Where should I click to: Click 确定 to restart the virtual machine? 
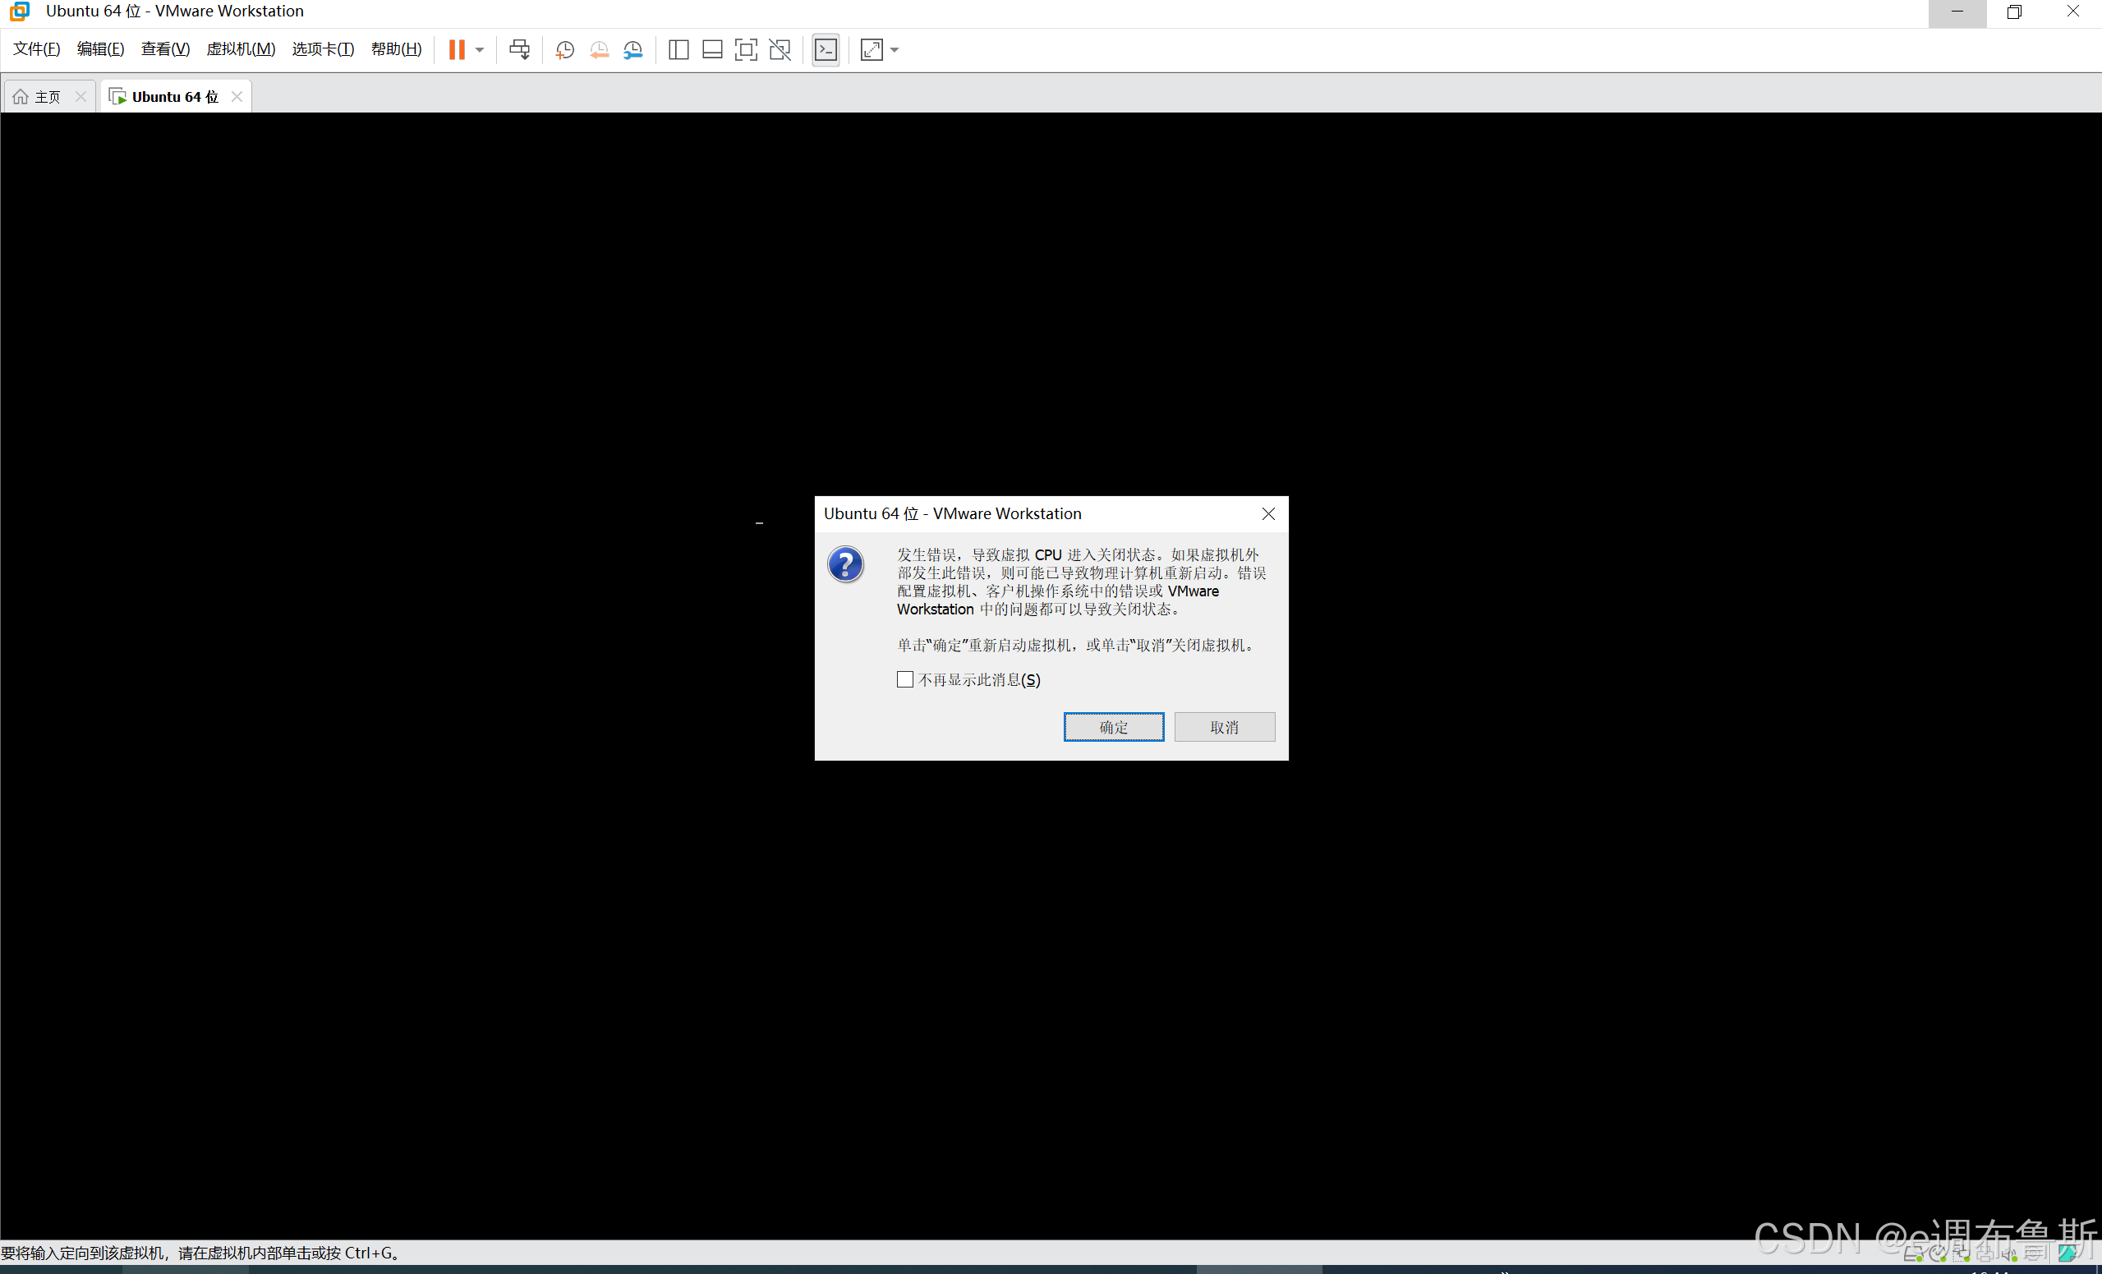pos(1113,727)
